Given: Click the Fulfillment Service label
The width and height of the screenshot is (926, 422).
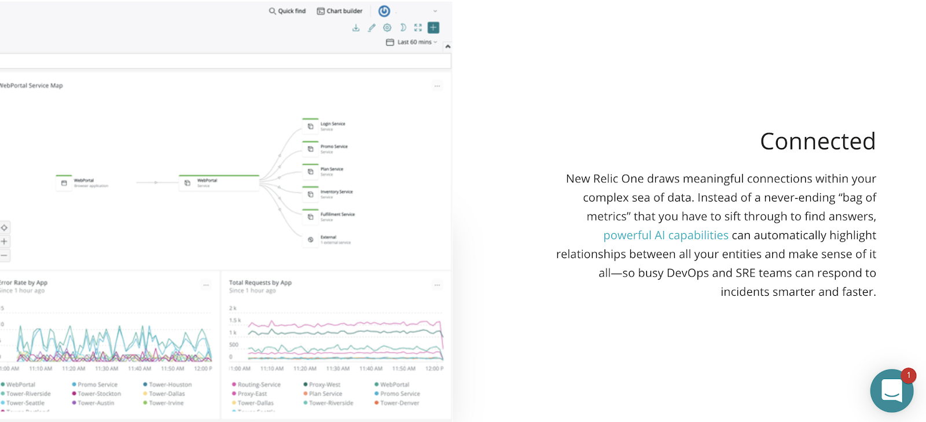Looking at the screenshot, I should click(x=338, y=214).
